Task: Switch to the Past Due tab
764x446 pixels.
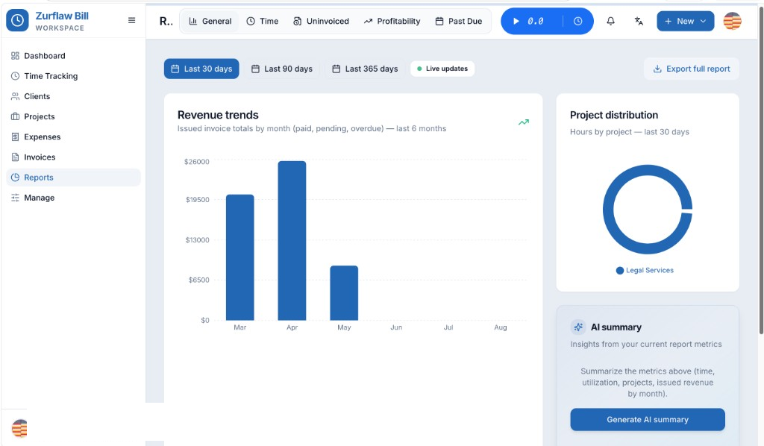Action: 459,21
